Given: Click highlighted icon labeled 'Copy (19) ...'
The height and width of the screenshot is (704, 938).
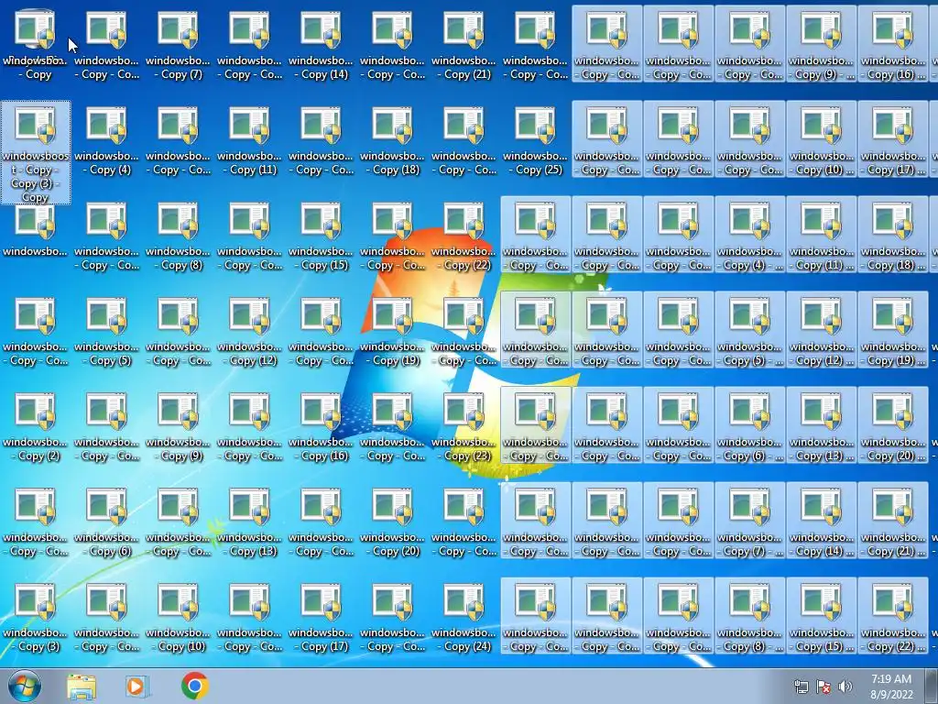Looking at the screenshot, I should [892, 332].
